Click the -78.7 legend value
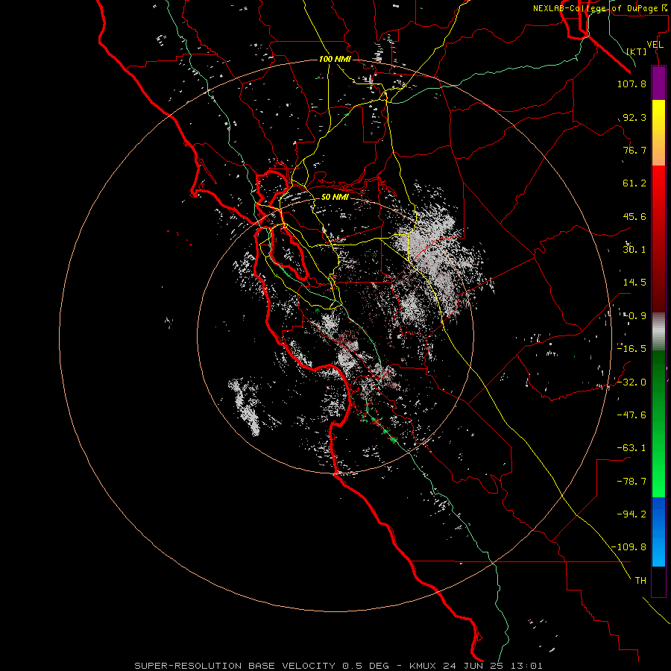Viewport: 671px width, 671px height. coord(631,482)
